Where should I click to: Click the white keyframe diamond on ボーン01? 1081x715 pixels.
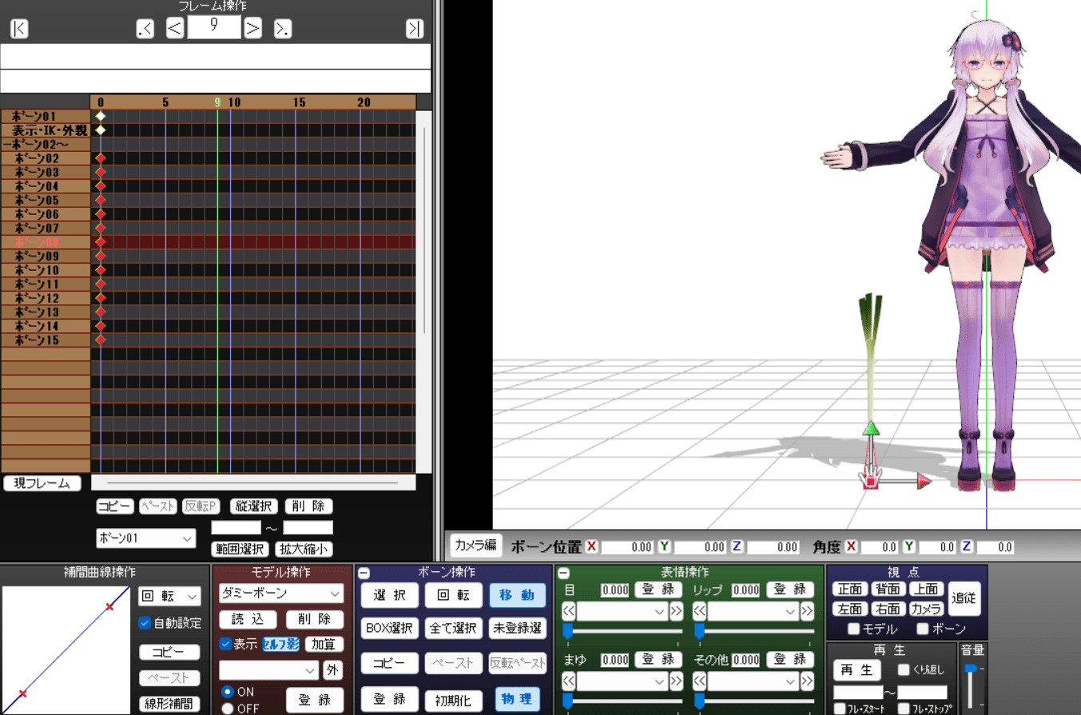pyautogui.click(x=101, y=117)
